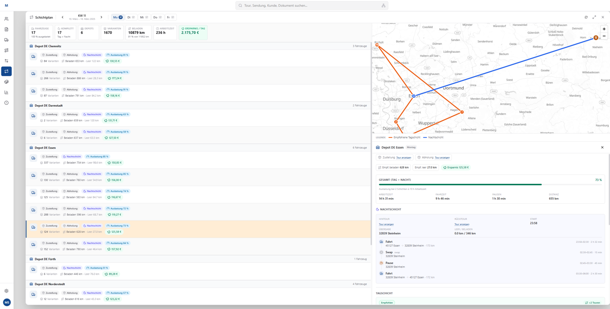Show the Hintour via Tour anzeigen link

tap(386, 224)
